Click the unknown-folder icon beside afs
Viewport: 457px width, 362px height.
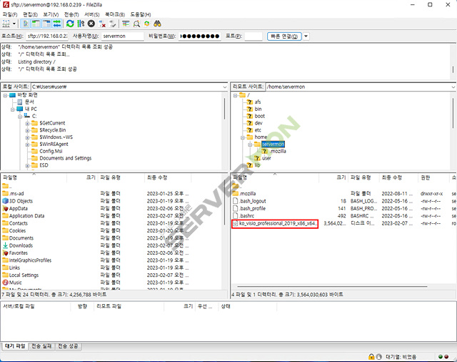pos(249,102)
